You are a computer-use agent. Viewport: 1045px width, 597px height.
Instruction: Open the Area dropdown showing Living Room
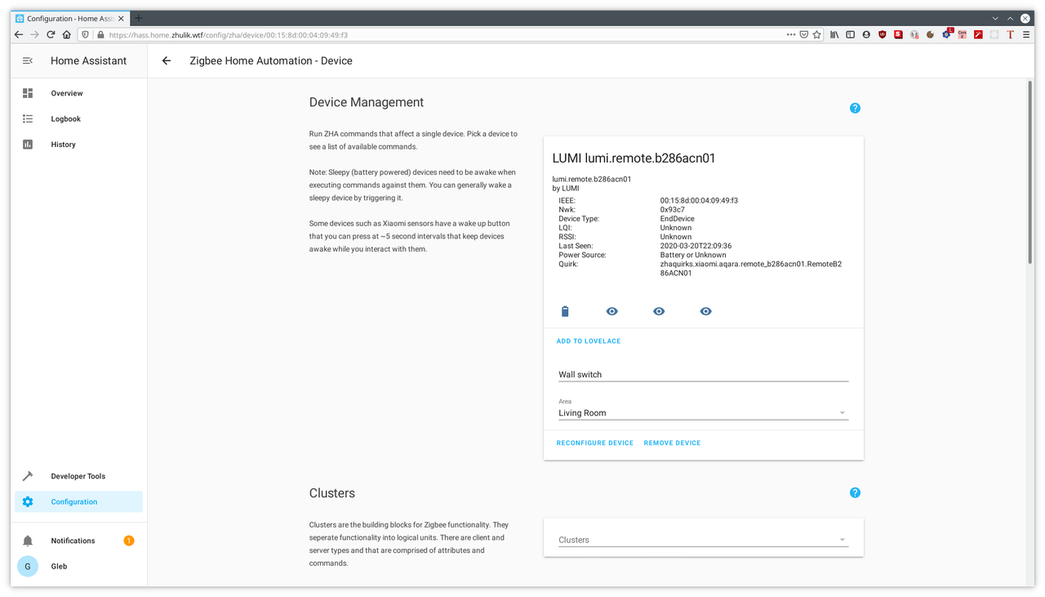[x=704, y=409]
